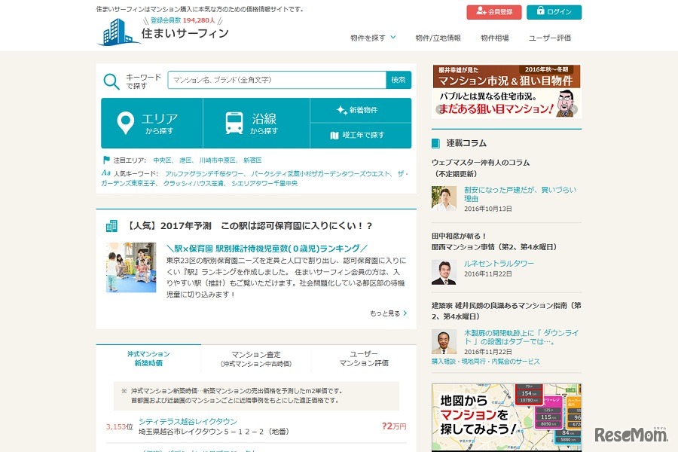Screen dimensions: 678x452
Task: Open the 物件/立地情報 menu
Action: pyautogui.click(x=438, y=38)
